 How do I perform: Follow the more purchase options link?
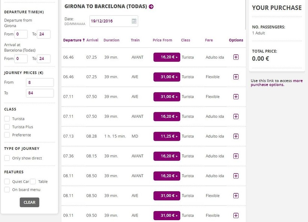pos(277,83)
